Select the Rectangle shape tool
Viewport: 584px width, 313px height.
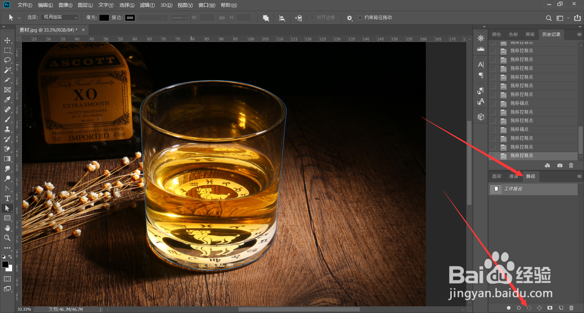(7, 218)
